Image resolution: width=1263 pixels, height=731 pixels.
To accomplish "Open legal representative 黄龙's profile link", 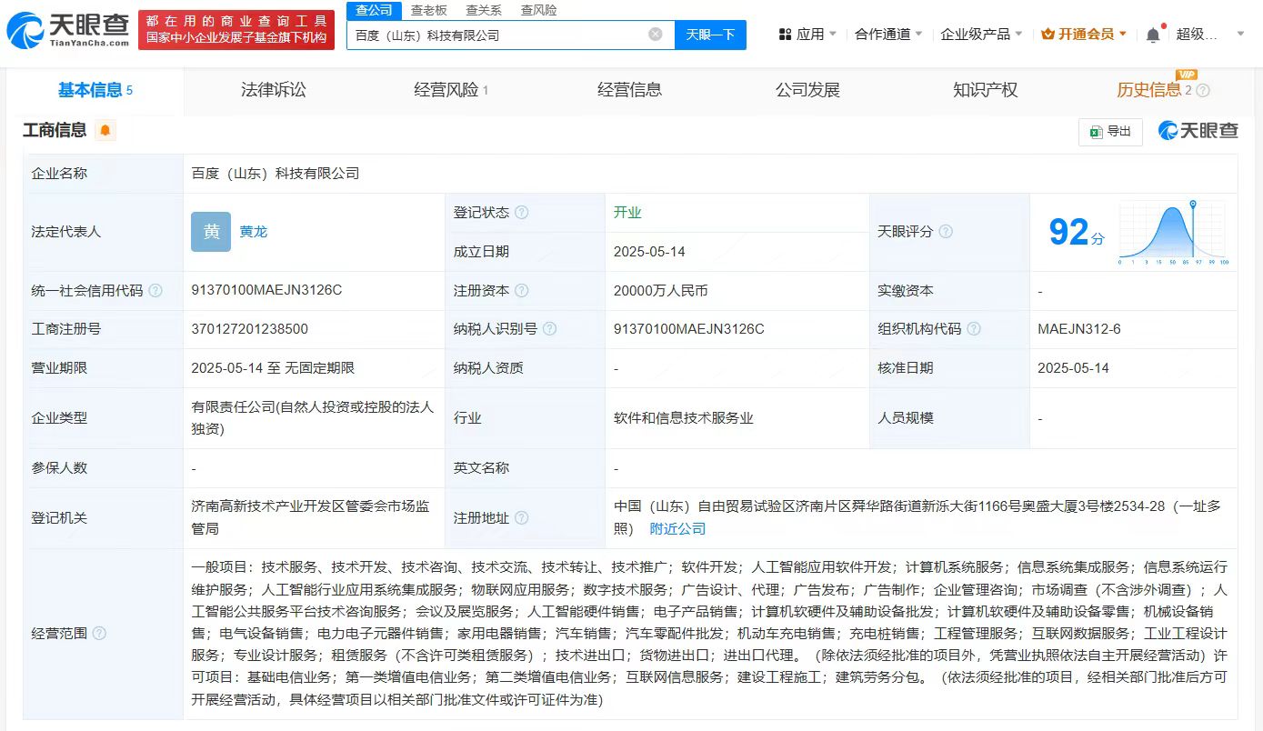I will pyautogui.click(x=254, y=232).
